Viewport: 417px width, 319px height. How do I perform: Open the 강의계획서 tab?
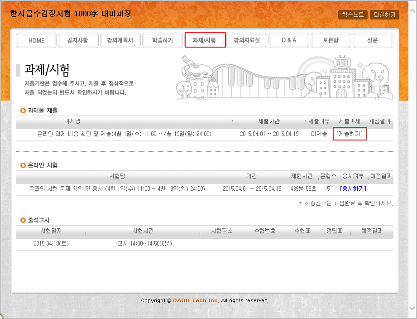(x=120, y=40)
